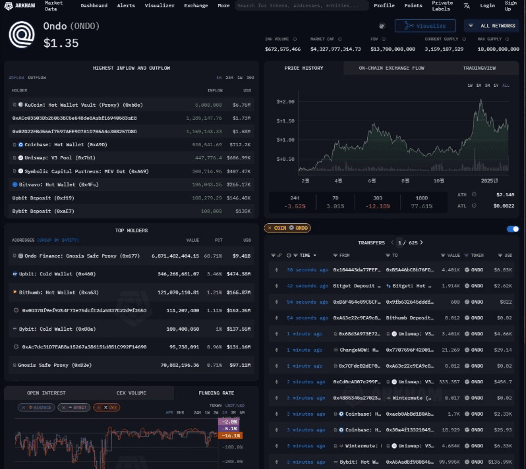This screenshot has height=469, width=526.
Task: Click the CoinGecko icon beside Visualize
Action: pos(382,26)
